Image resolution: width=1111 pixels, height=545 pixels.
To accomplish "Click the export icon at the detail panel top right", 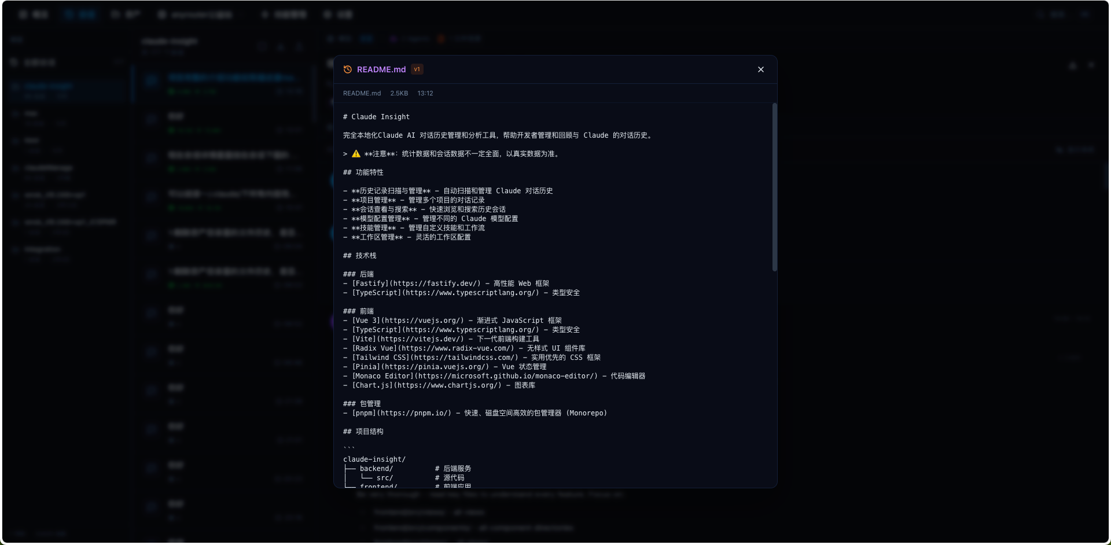I will [1073, 65].
